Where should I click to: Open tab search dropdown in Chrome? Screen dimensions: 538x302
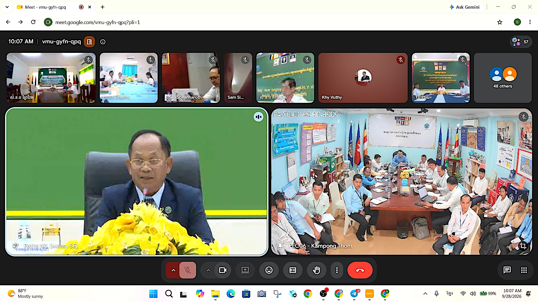point(7,7)
